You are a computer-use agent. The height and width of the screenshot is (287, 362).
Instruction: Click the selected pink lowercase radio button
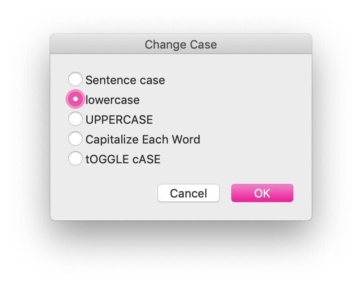(x=75, y=99)
